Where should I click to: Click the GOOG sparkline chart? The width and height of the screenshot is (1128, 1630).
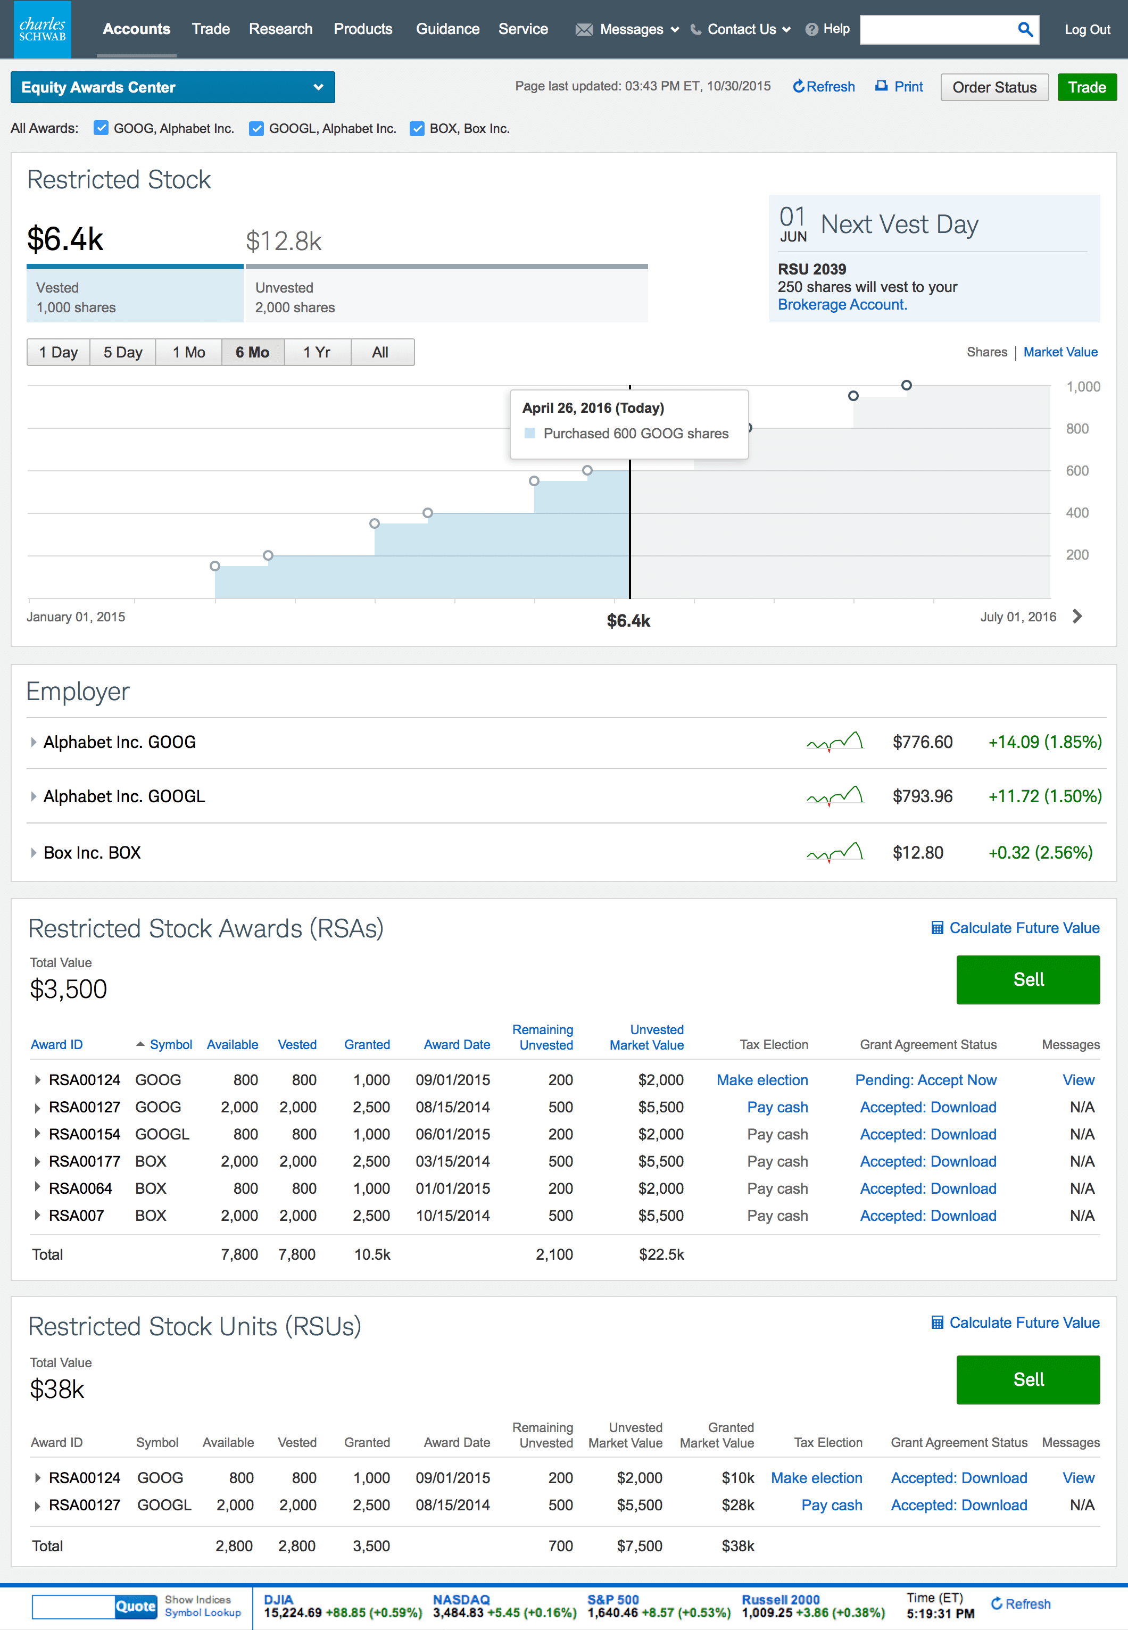835,742
